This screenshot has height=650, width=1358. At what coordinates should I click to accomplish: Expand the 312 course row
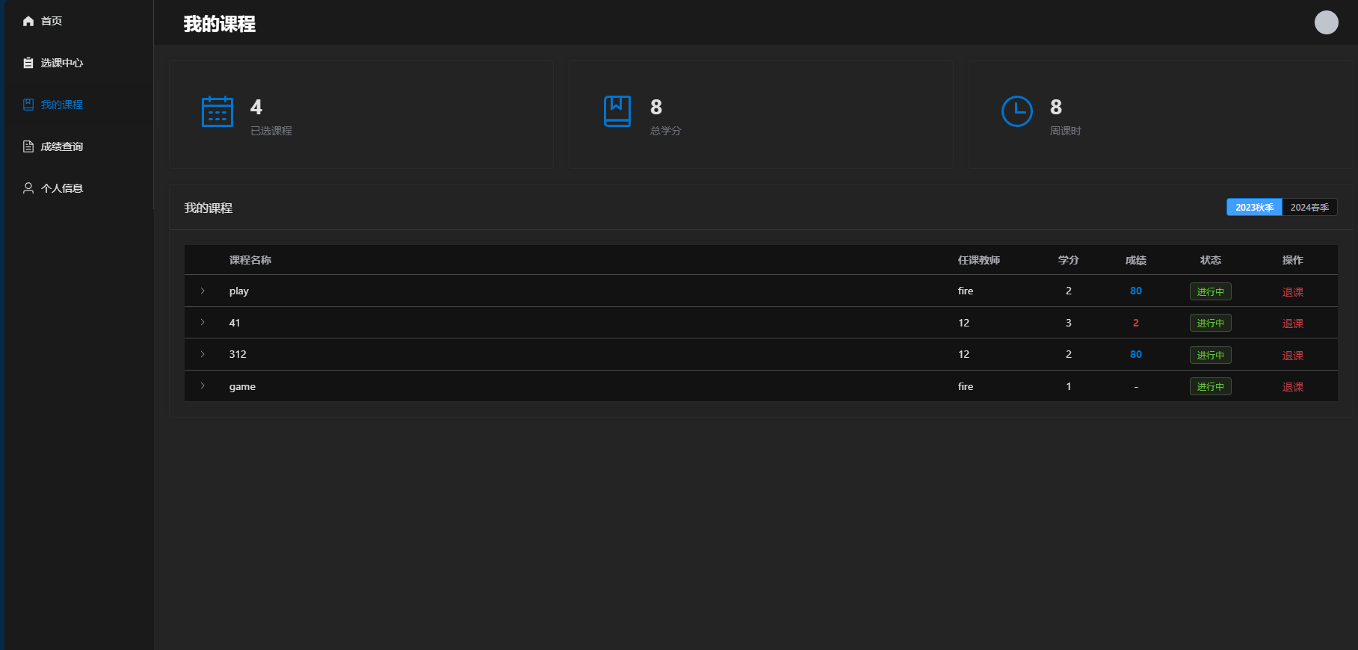(203, 354)
